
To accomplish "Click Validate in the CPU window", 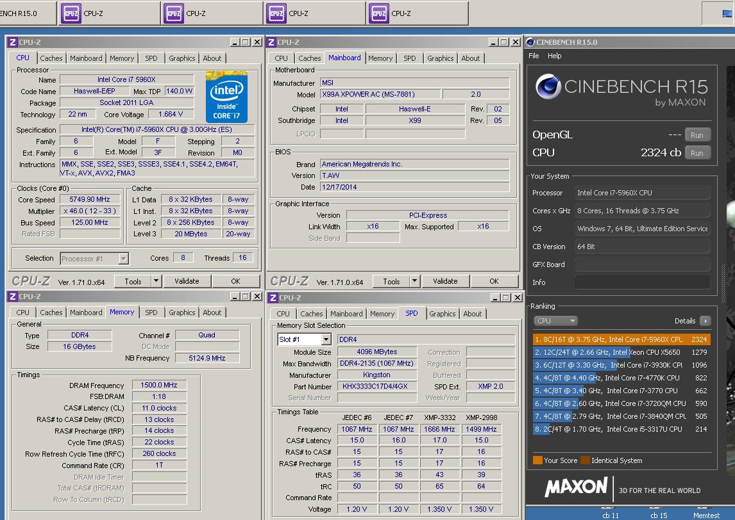I will pos(187,281).
